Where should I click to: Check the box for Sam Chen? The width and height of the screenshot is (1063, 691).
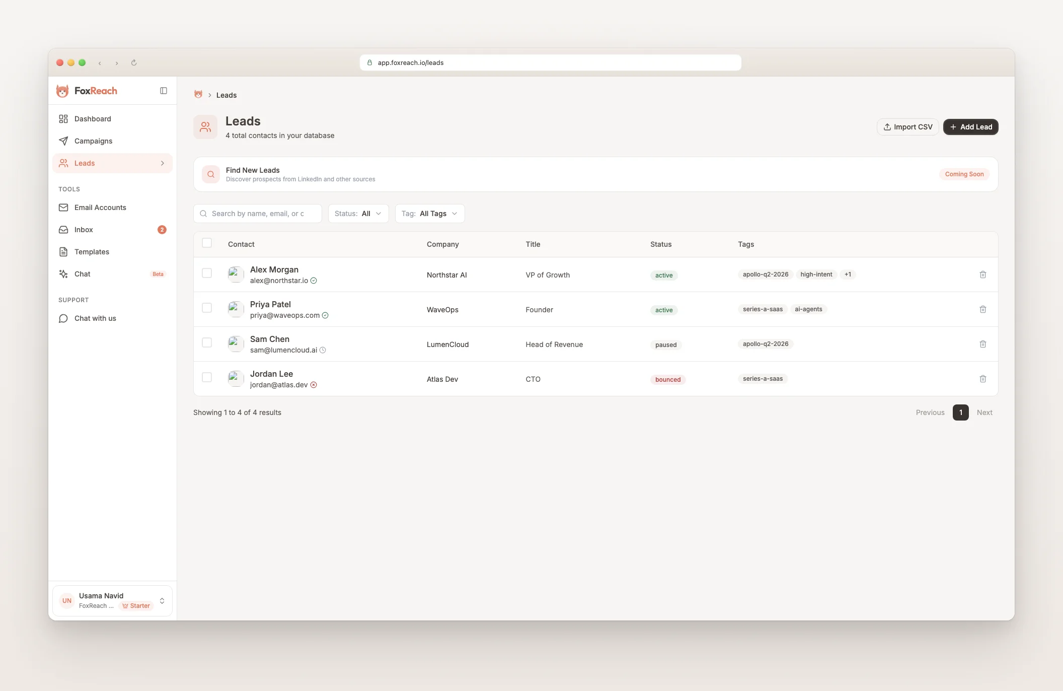[207, 342]
